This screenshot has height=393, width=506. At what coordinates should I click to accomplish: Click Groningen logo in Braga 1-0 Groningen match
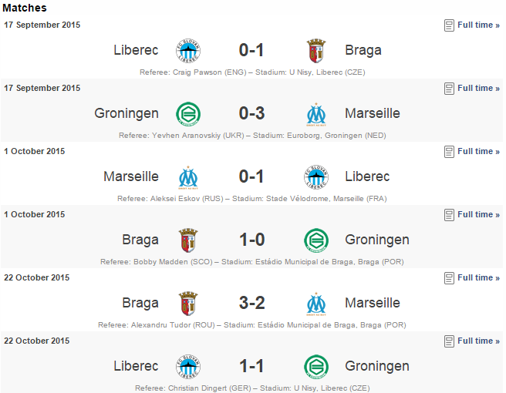(x=316, y=240)
